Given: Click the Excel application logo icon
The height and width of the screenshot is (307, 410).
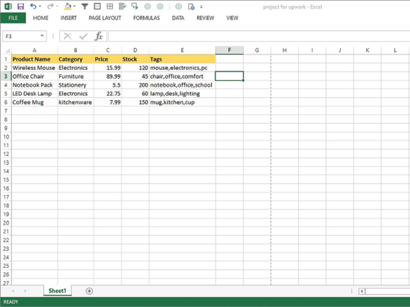Looking at the screenshot, I should point(8,7).
